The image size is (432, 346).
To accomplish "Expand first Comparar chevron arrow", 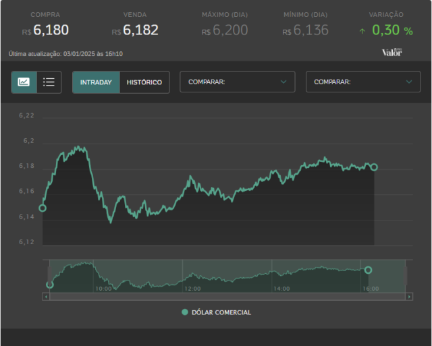I will click(283, 82).
